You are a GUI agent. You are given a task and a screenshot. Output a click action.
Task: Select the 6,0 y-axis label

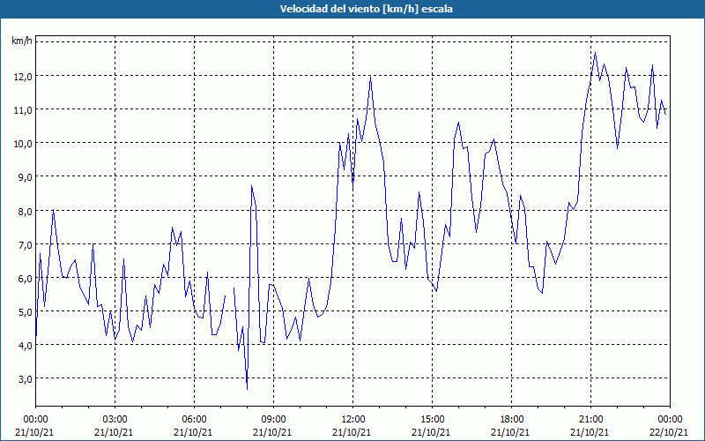coord(26,278)
